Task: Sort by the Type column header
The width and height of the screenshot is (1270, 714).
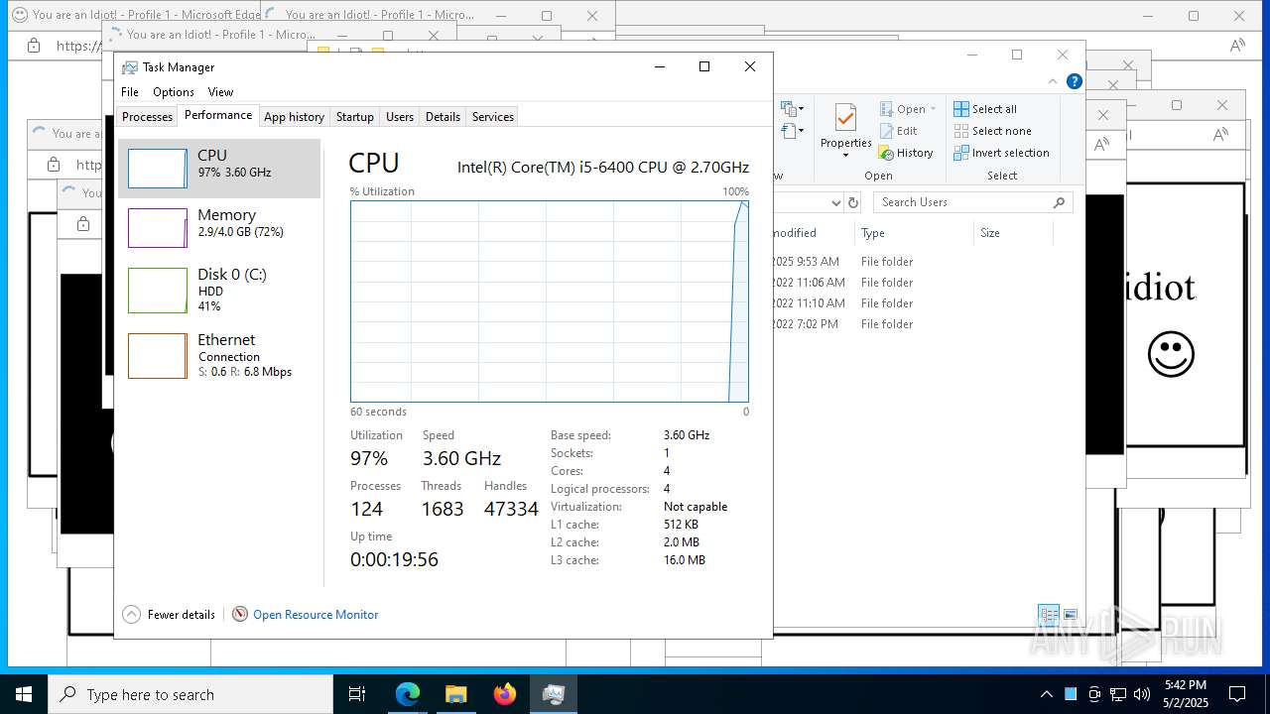Action: 914,233
